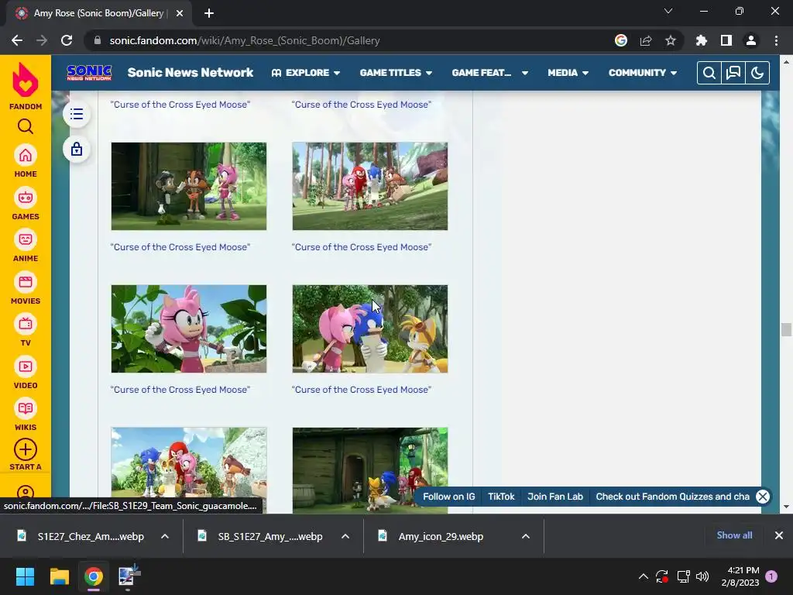Open thumbnail of team standing in forest clearing

pos(369,186)
